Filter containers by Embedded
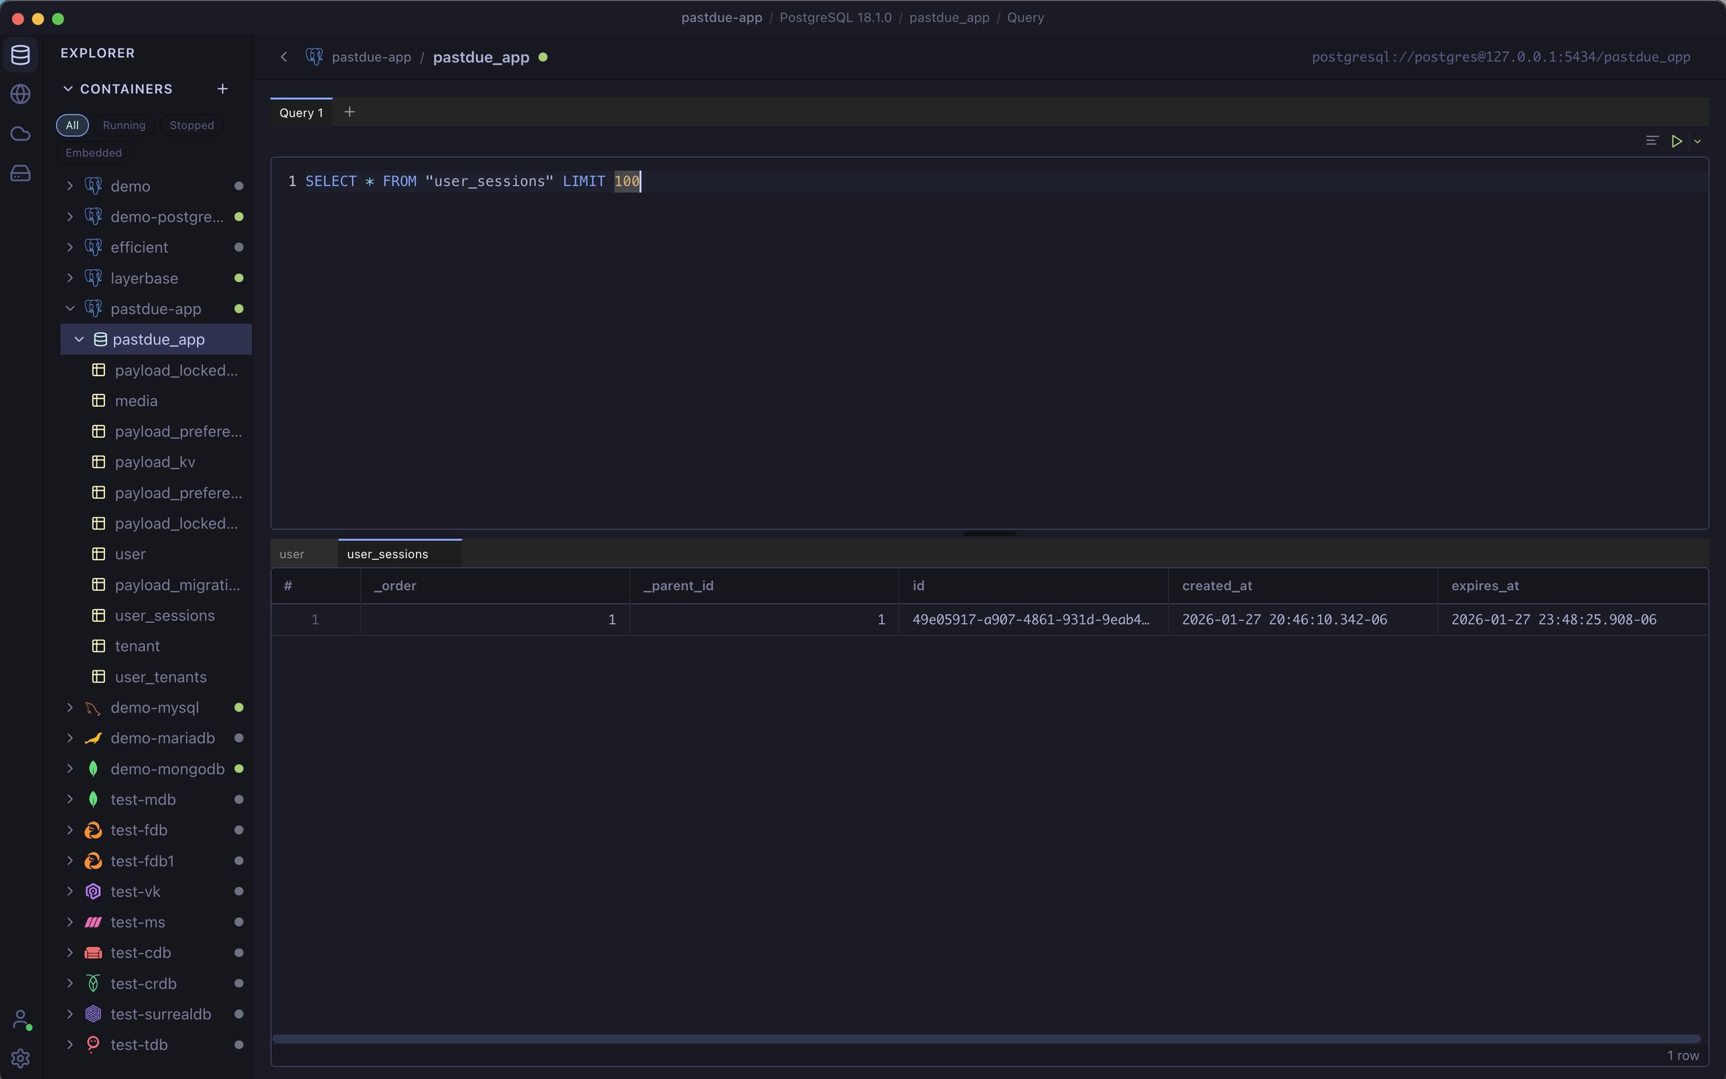 click(x=94, y=152)
